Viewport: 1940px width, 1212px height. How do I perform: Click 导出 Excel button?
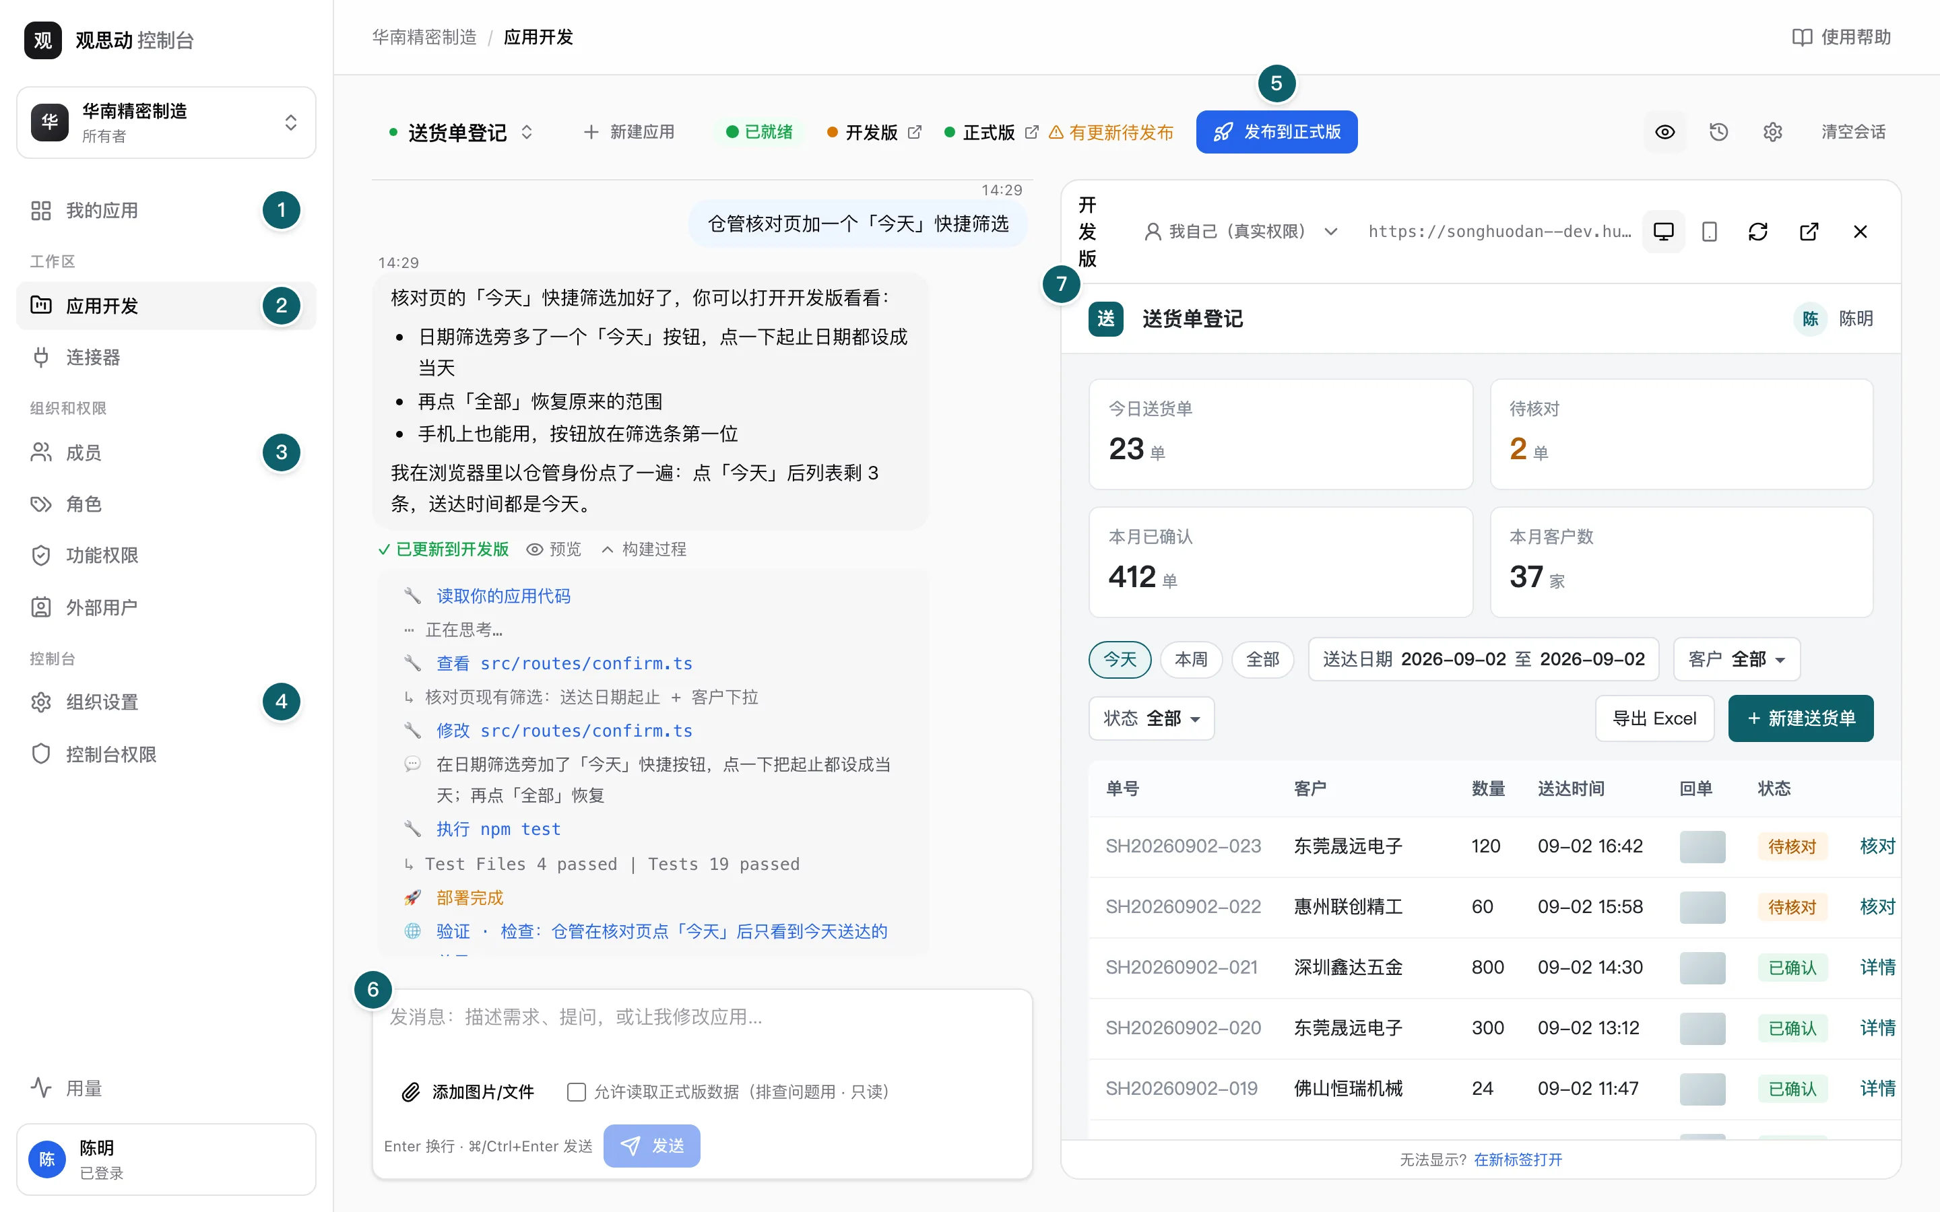click(1654, 718)
